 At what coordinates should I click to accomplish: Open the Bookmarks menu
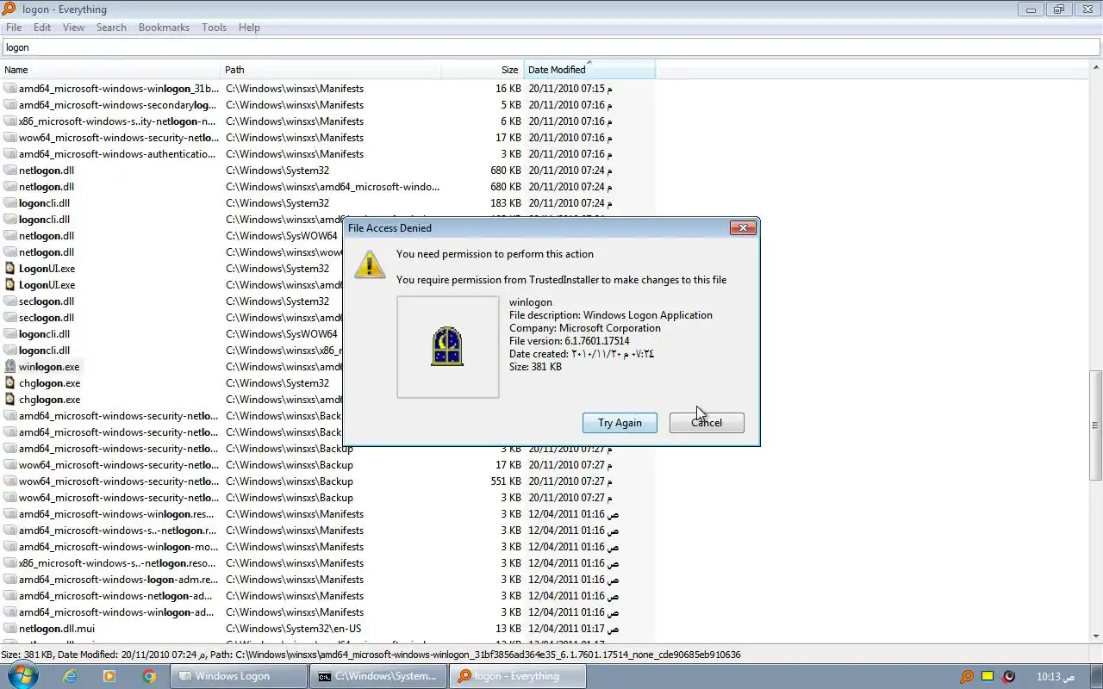[x=164, y=28]
